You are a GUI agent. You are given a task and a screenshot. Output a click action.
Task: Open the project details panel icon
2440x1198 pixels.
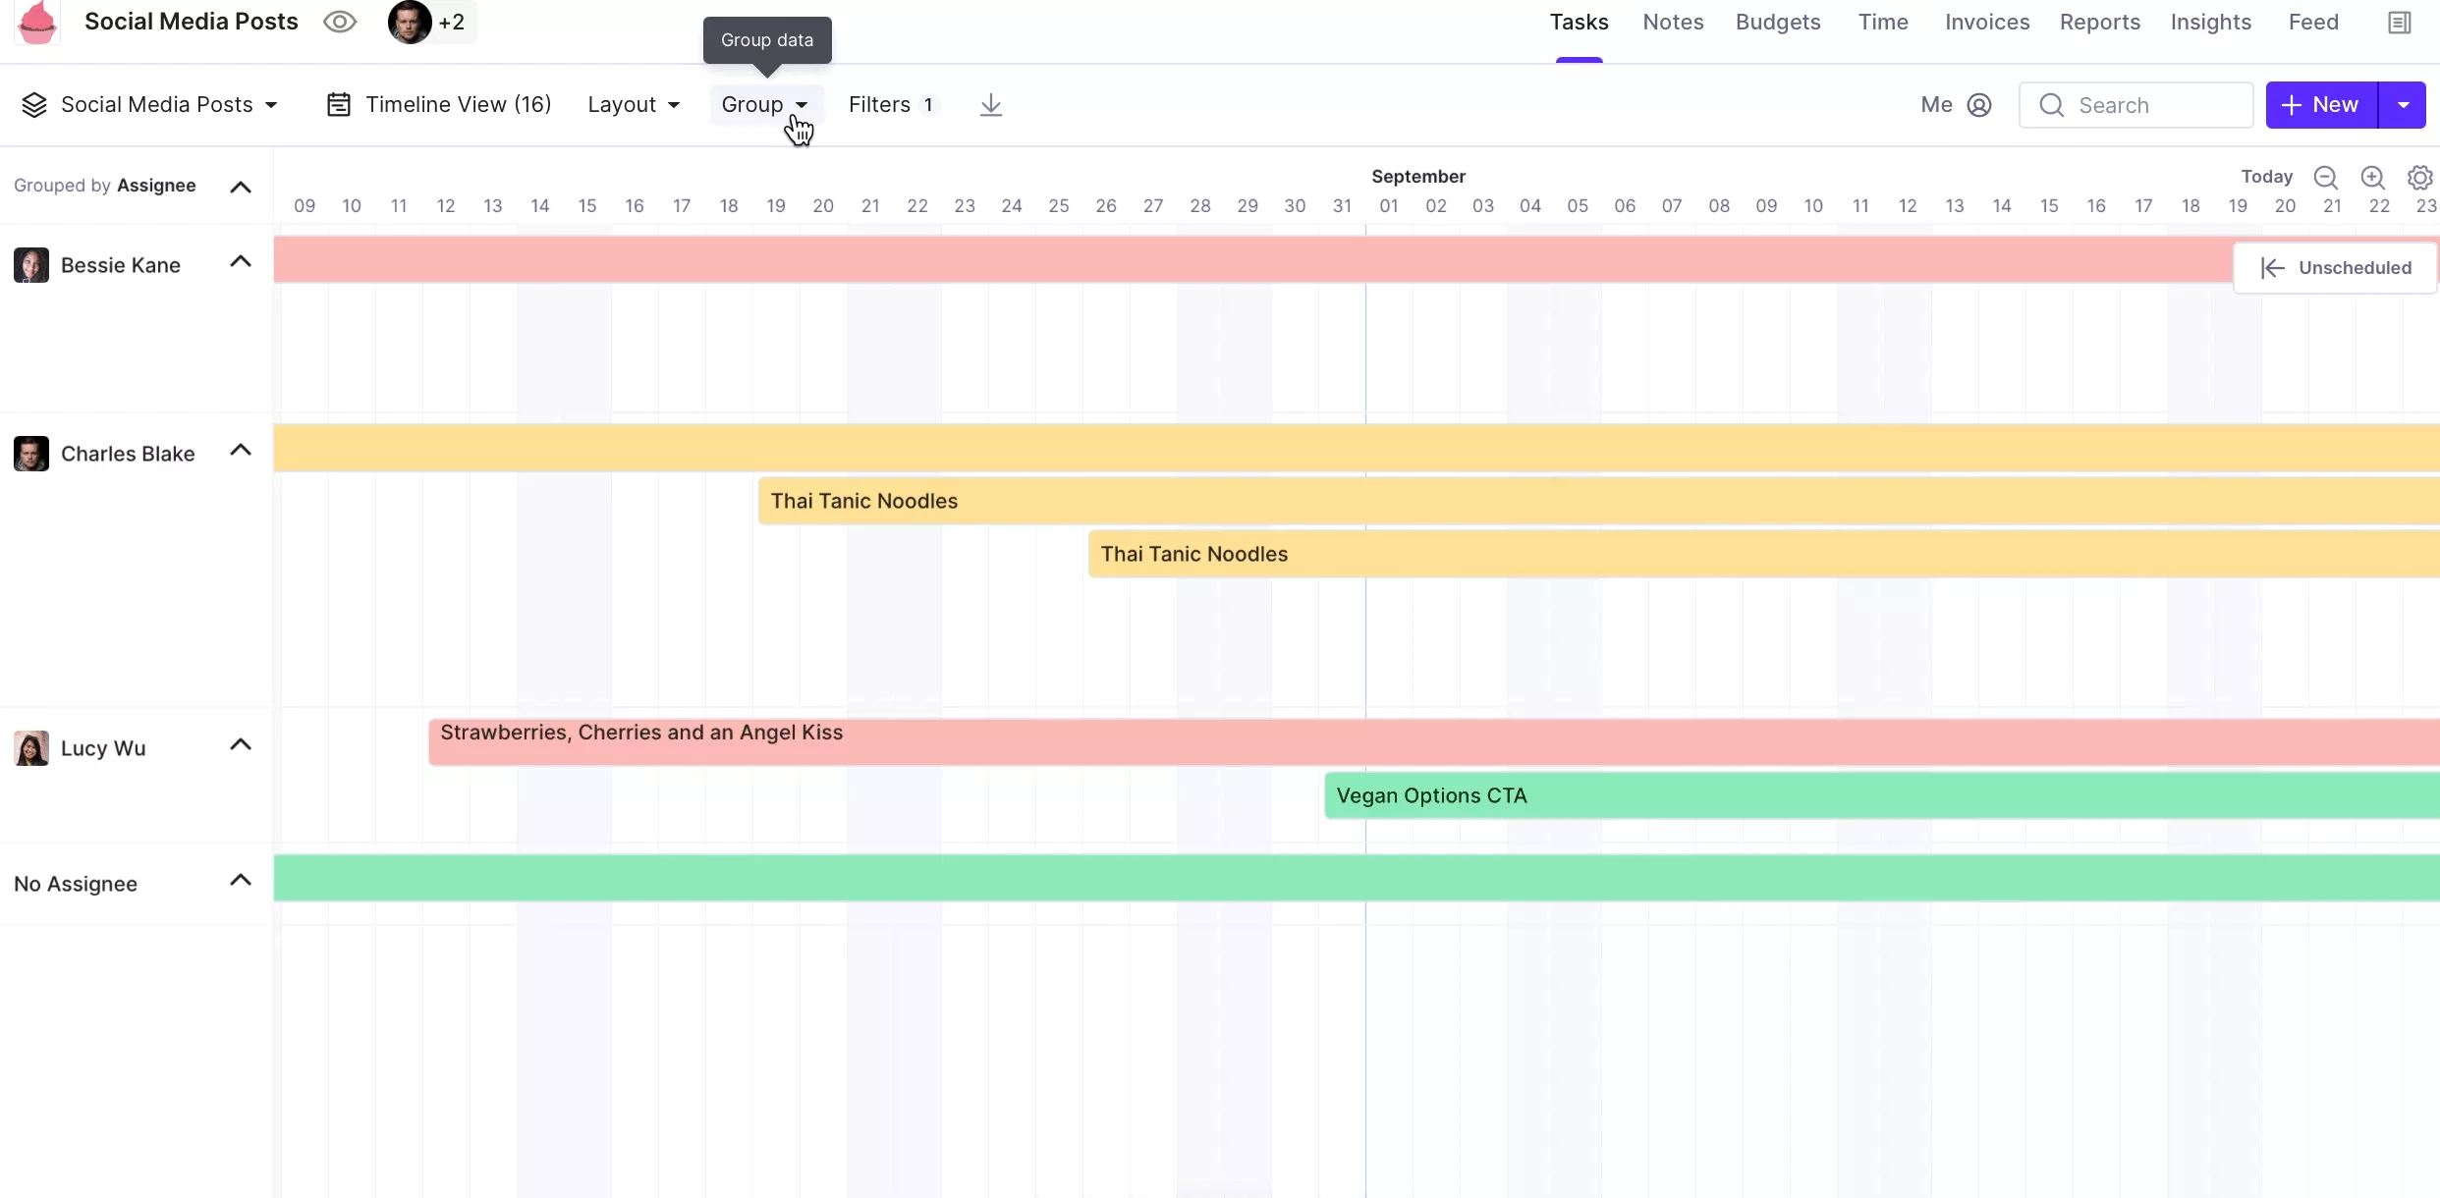tap(2400, 23)
